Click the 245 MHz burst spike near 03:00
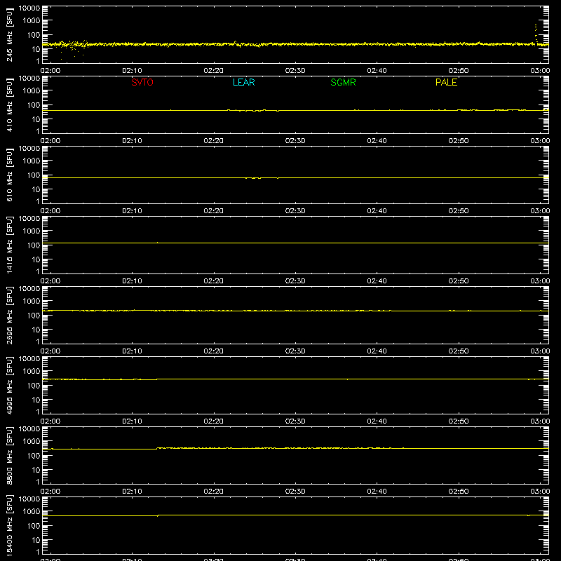Screen dimensions: 561x561 click(536, 34)
